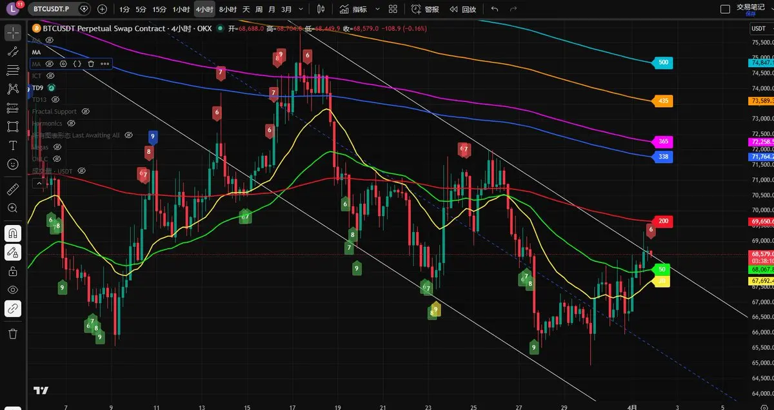The image size is (774, 410).
Task: Select the geometric shapes tool
Action: point(12,126)
